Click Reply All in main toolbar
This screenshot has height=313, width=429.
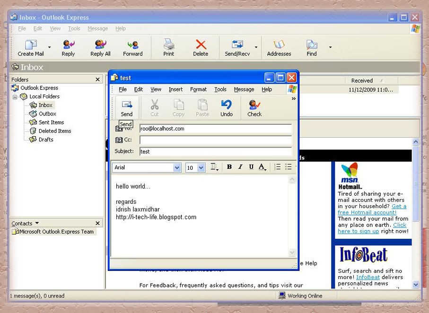pos(100,48)
